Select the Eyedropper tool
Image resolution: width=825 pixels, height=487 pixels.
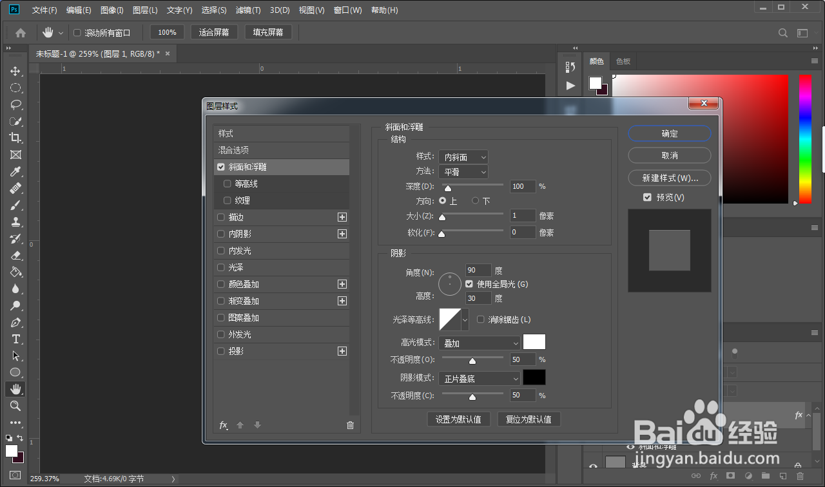tap(15, 171)
